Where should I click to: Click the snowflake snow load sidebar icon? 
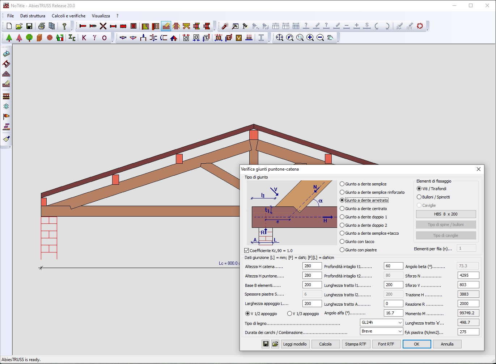pos(6,106)
